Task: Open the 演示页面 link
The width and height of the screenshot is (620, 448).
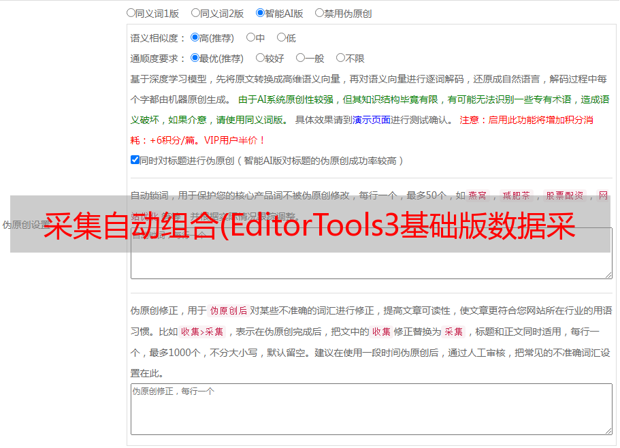Action: tap(371, 120)
